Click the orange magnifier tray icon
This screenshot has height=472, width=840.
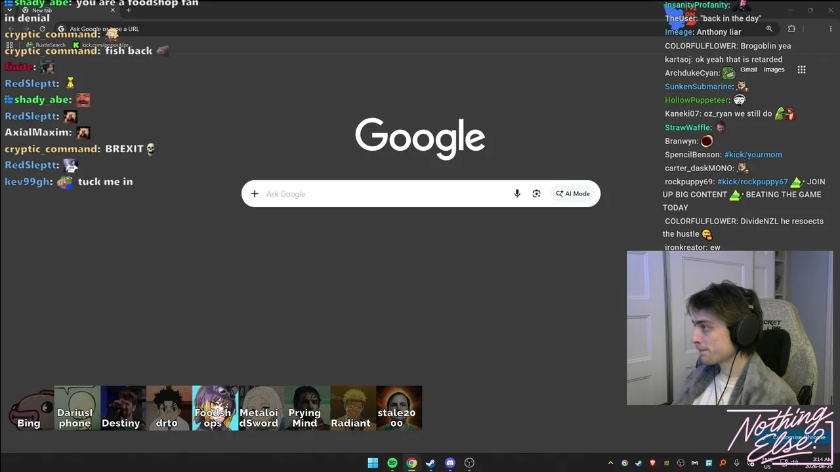tap(723, 463)
